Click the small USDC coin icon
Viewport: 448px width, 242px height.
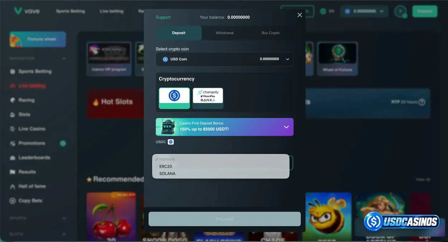tap(171, 142)
